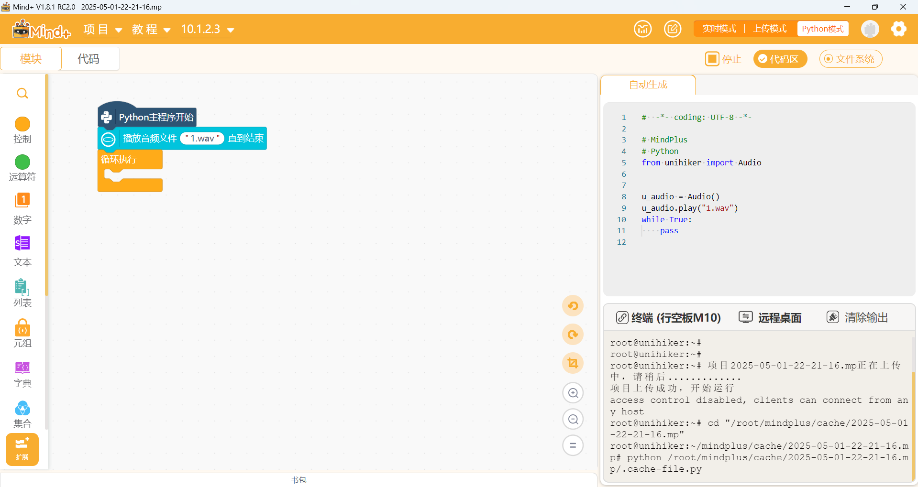918x487 pixels.
Task: Toggle the 代码区 panel
Action: click(780, 59)
